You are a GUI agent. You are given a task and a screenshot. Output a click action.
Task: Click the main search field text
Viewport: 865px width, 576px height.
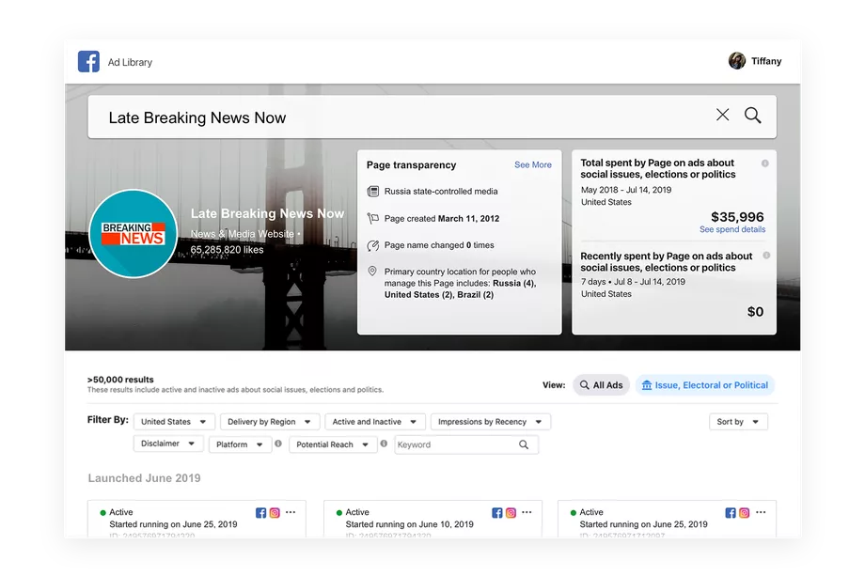(x=197, y=117)
